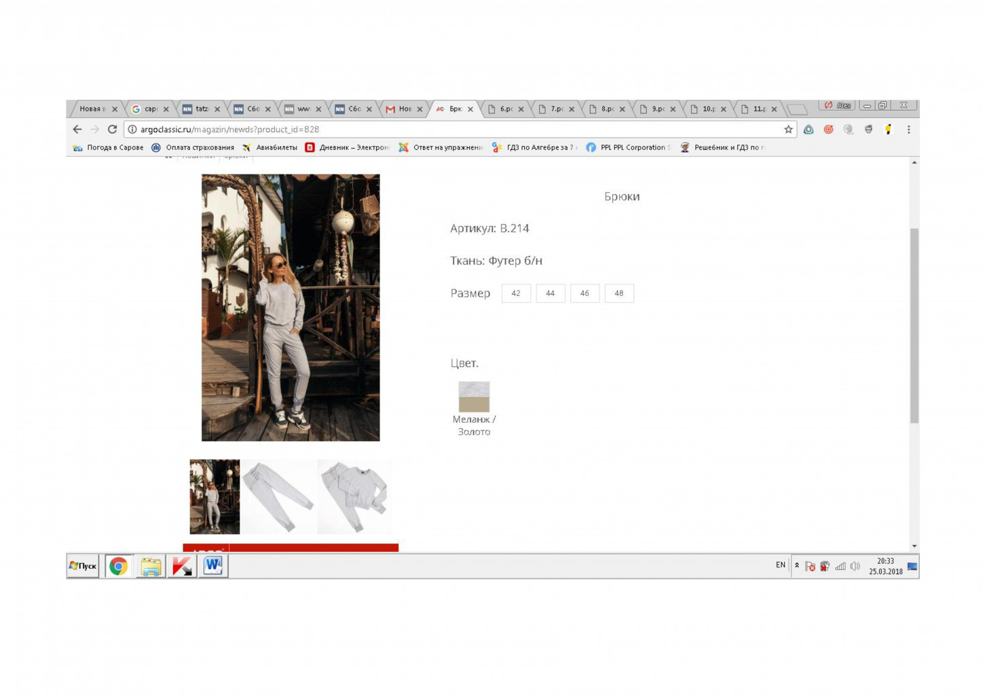The height and width of the screenshot is (695, 983).
Task: Click the Артикул: B.214 text
Action: tap(489, 229)
